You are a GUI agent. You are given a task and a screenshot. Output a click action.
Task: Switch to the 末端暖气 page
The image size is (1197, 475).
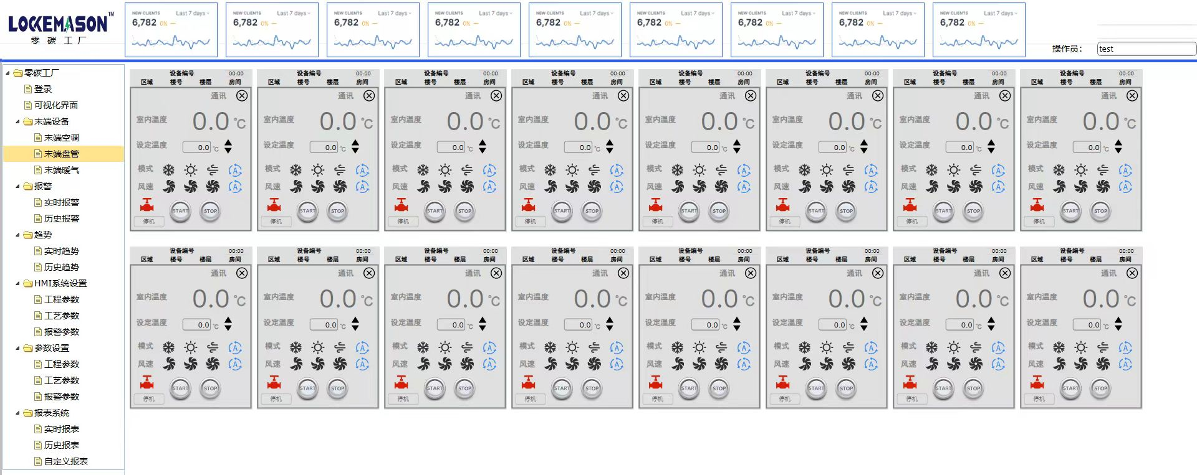click(62, 170)
